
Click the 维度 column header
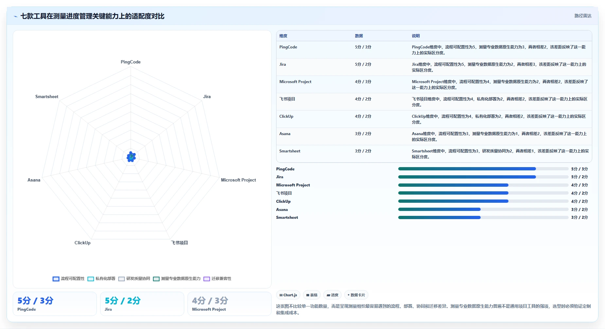coord(283,36)
